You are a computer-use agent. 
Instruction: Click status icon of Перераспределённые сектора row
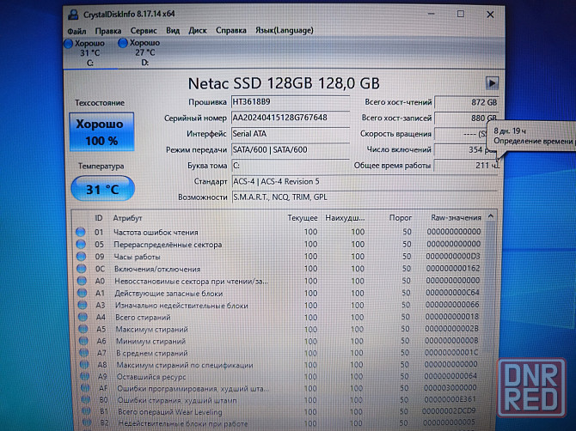click(x=81, y=244)
